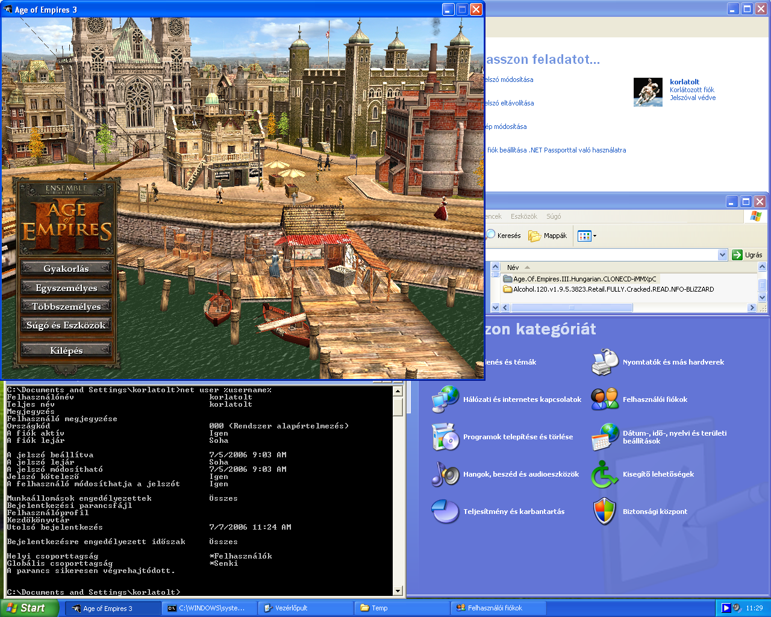Switch to Age of Empires 3 taskbar button
The height and width of the screenshot is (617, 771).
(x=113, y=608)
